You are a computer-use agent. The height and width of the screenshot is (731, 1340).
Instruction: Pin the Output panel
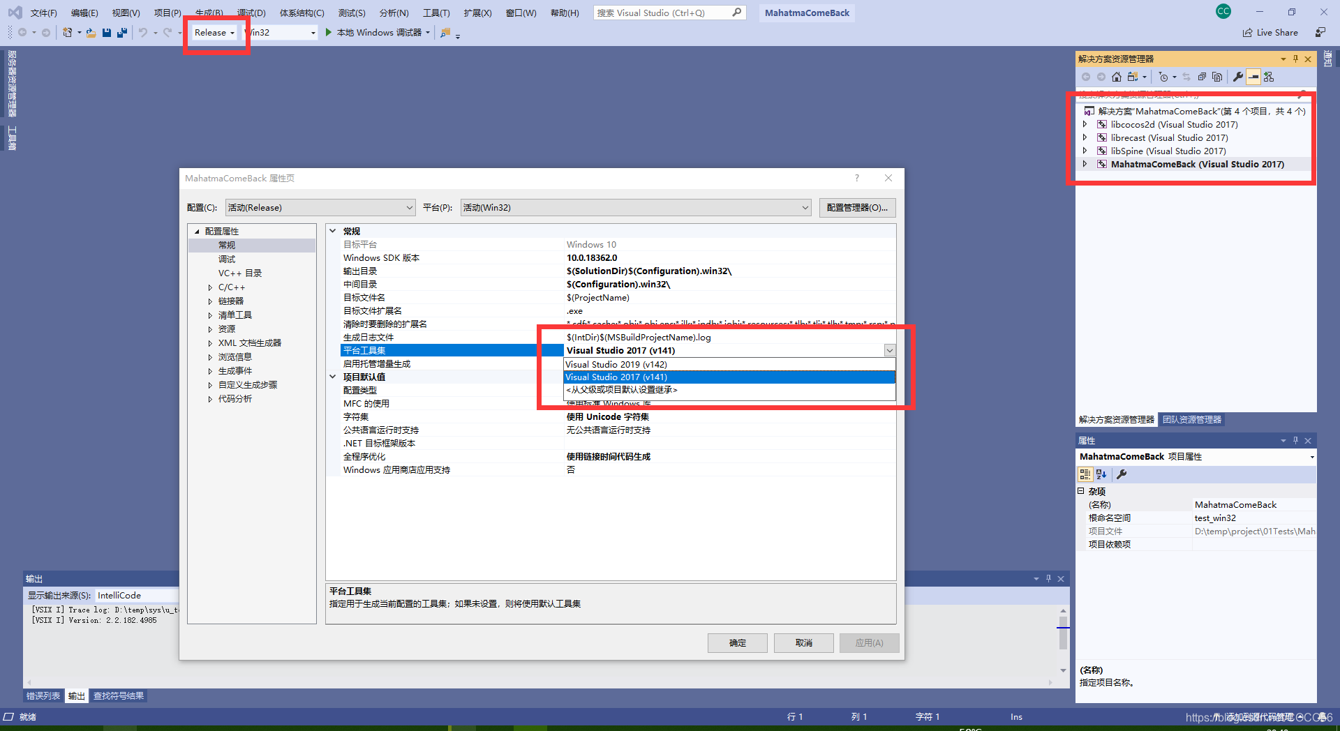(1048, 578)
